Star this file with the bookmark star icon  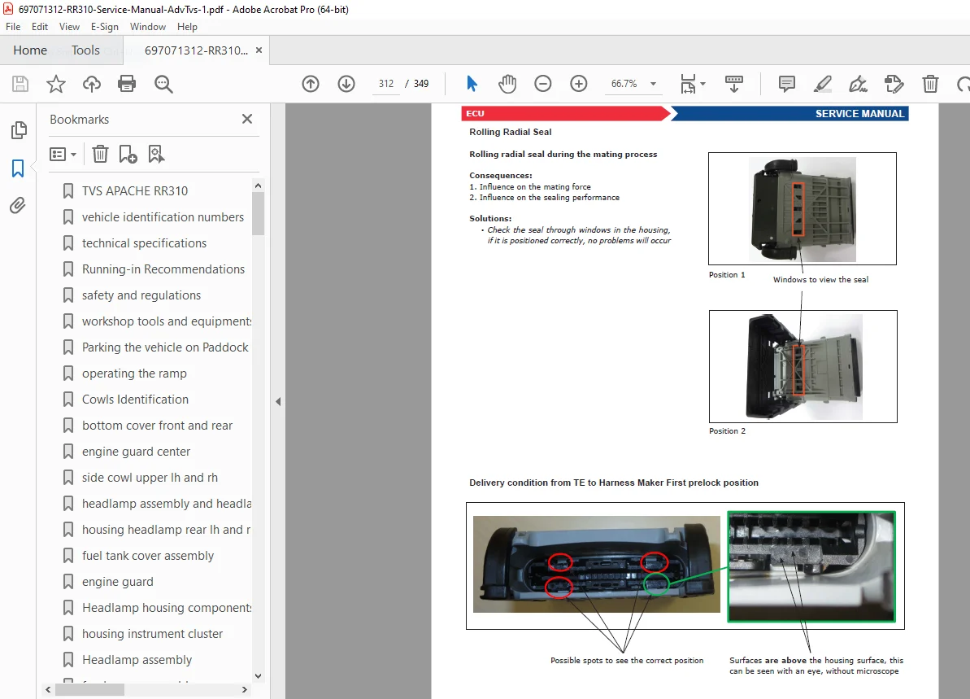[55, 84]
